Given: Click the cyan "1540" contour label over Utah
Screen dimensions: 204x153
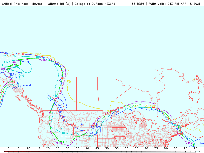Looking at the screenshot, I should pyautogui.click(x=61, y=133).
